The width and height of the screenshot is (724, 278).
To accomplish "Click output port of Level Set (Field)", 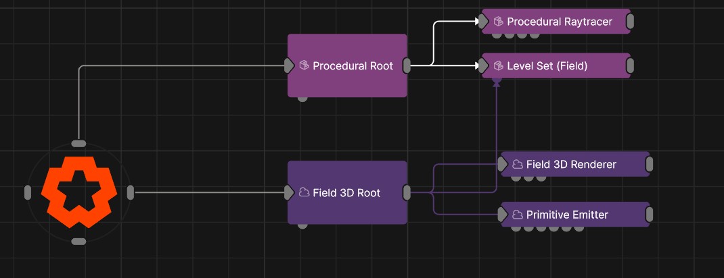I will click(x=630, y=66).
